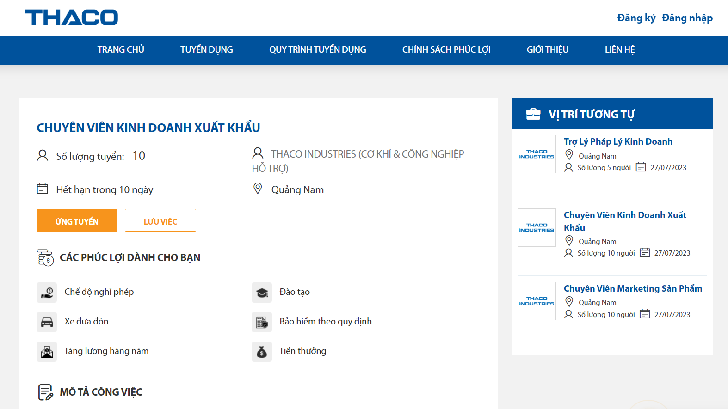Screen dimensions: 728x409
Task: Click the Tăng lương hàng năm benefit icon
Action: pyautogui.click(x=47, y=352)
